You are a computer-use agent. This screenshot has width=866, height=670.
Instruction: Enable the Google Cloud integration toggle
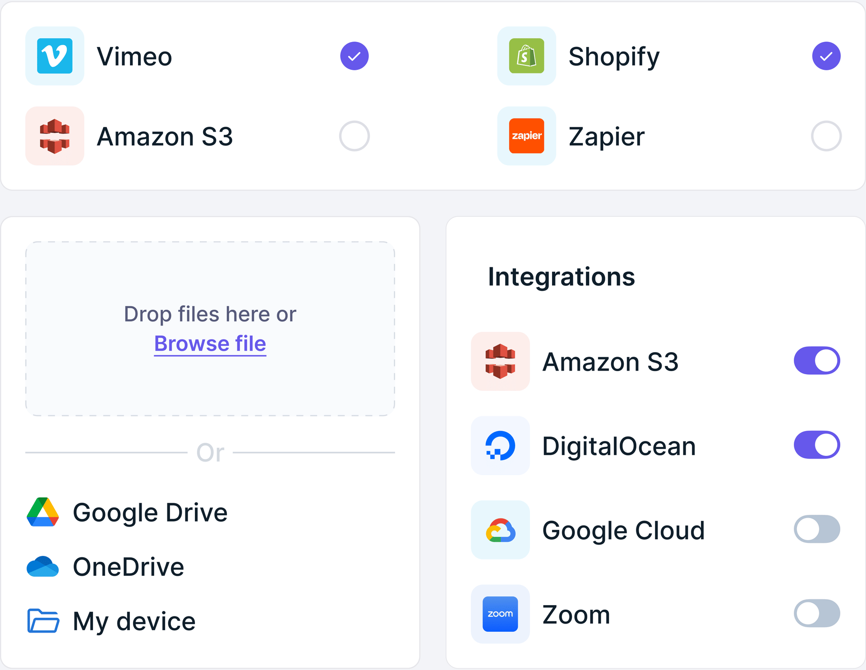click(x=816, y=529)
